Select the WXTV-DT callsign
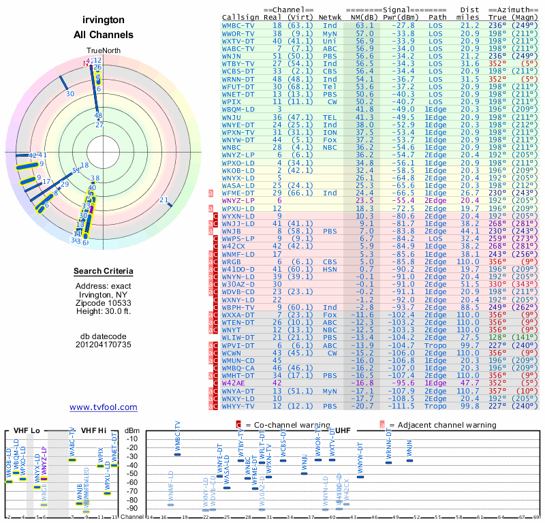The image size is (545, 523). point(238,41)
